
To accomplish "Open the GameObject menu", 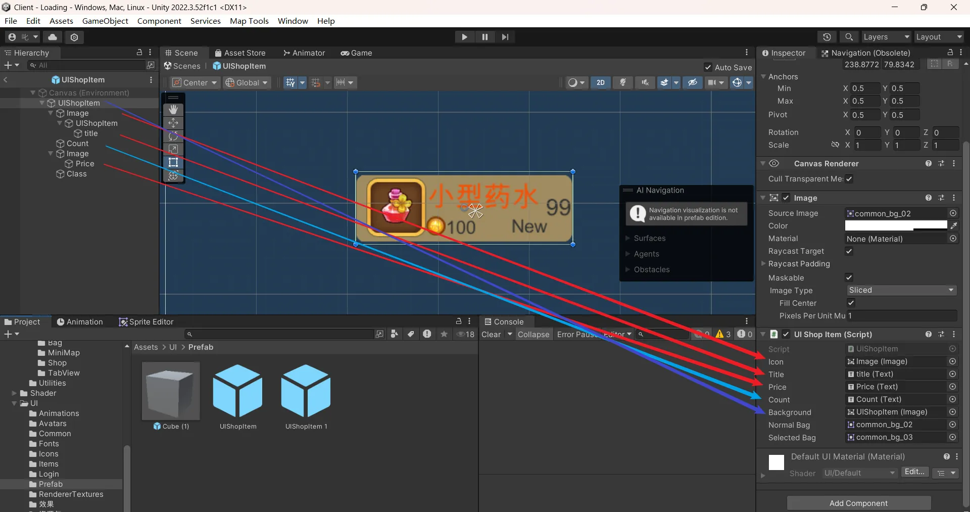I will click(105, 21).
